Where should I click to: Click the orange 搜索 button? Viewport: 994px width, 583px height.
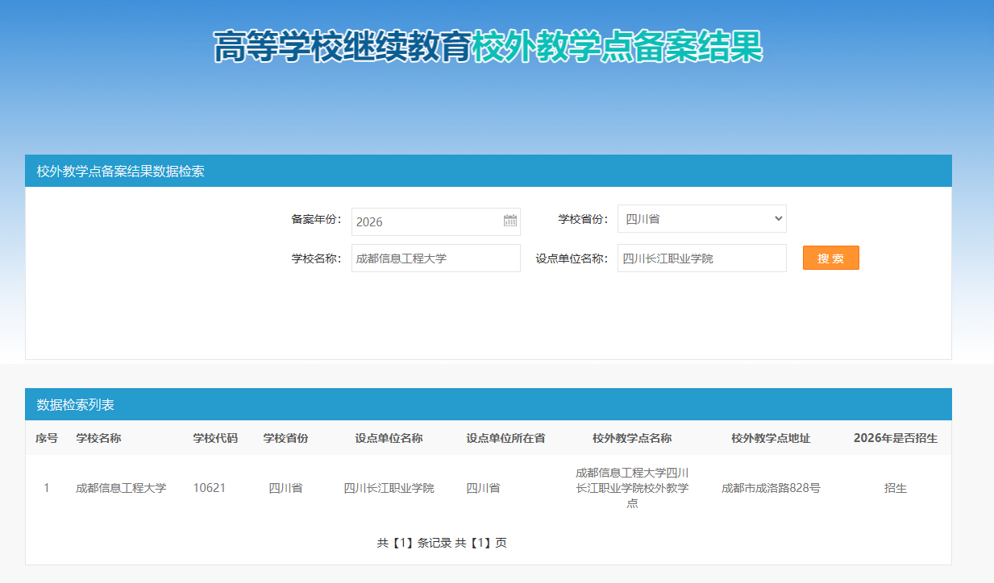pos(830,258)
